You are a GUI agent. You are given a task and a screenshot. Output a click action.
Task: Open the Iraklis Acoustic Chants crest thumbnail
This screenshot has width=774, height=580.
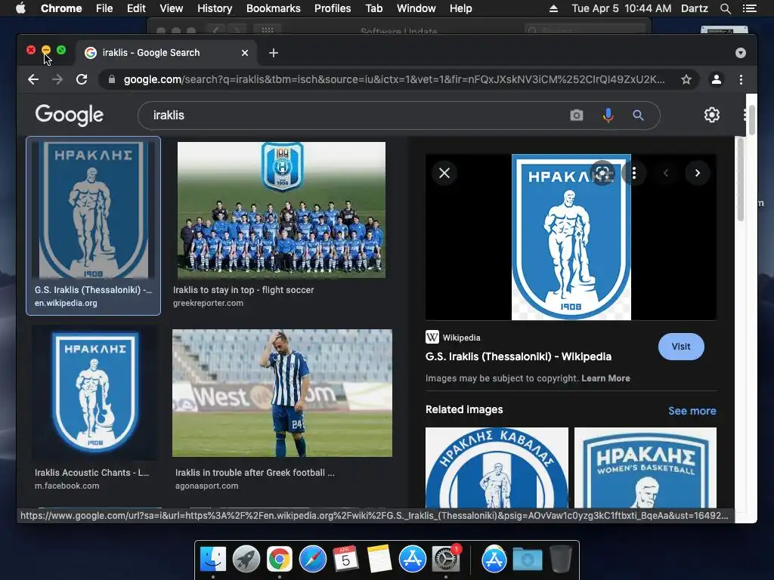[94, 393]
